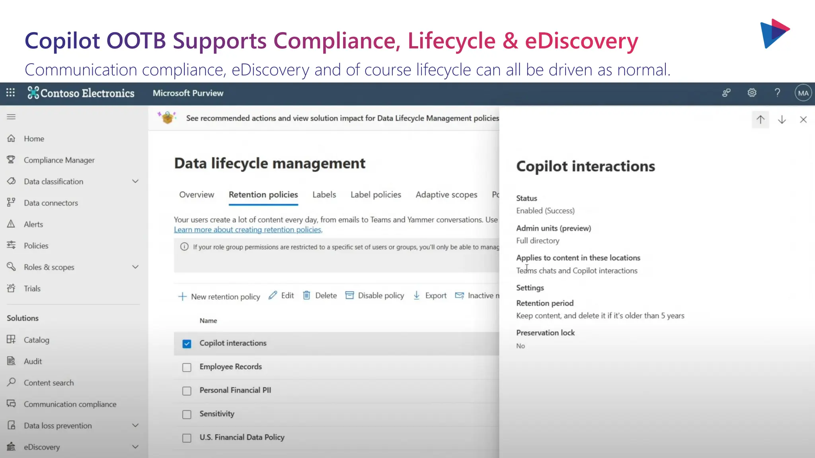
Task: Click the Edit pencil toolbar button
Action: pyautogui.click(x=281, y=295)
